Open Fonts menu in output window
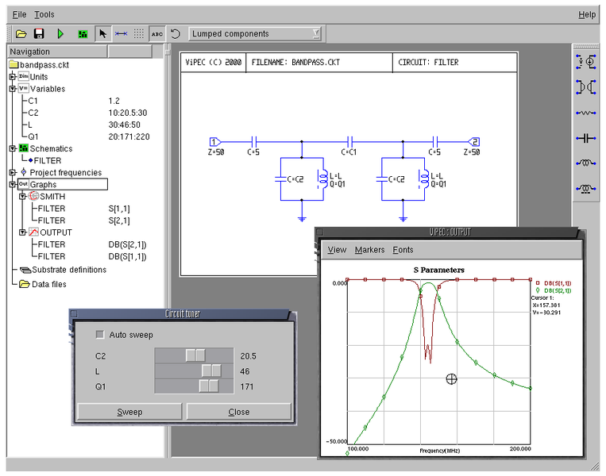 [x=403, y=250]
